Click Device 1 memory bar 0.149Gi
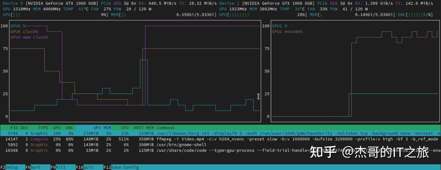Viewport: 441px width, 170px height. [x=352, y=15]
